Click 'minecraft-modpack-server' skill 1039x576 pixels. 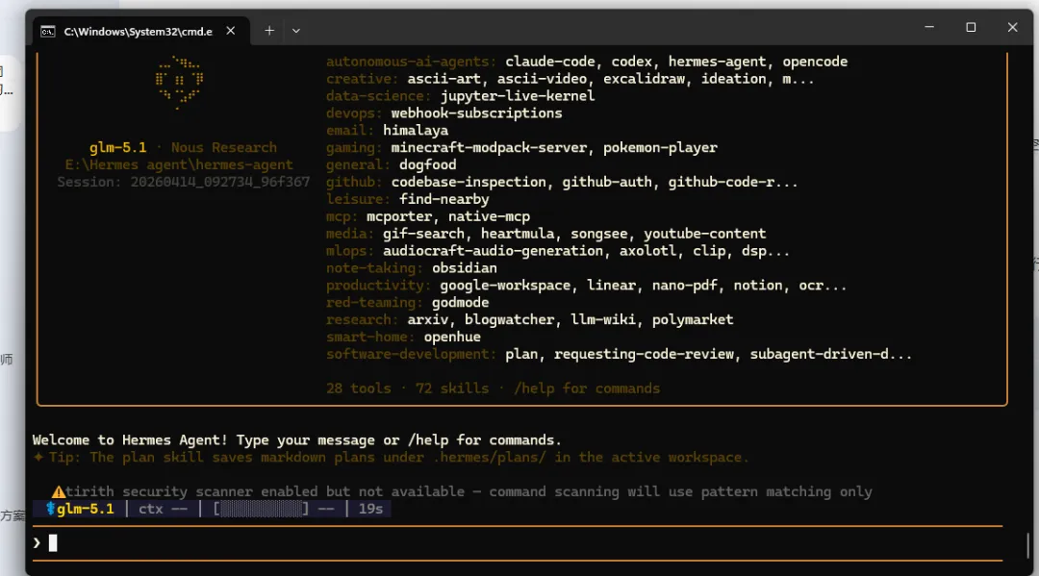(x=489, y=148)
